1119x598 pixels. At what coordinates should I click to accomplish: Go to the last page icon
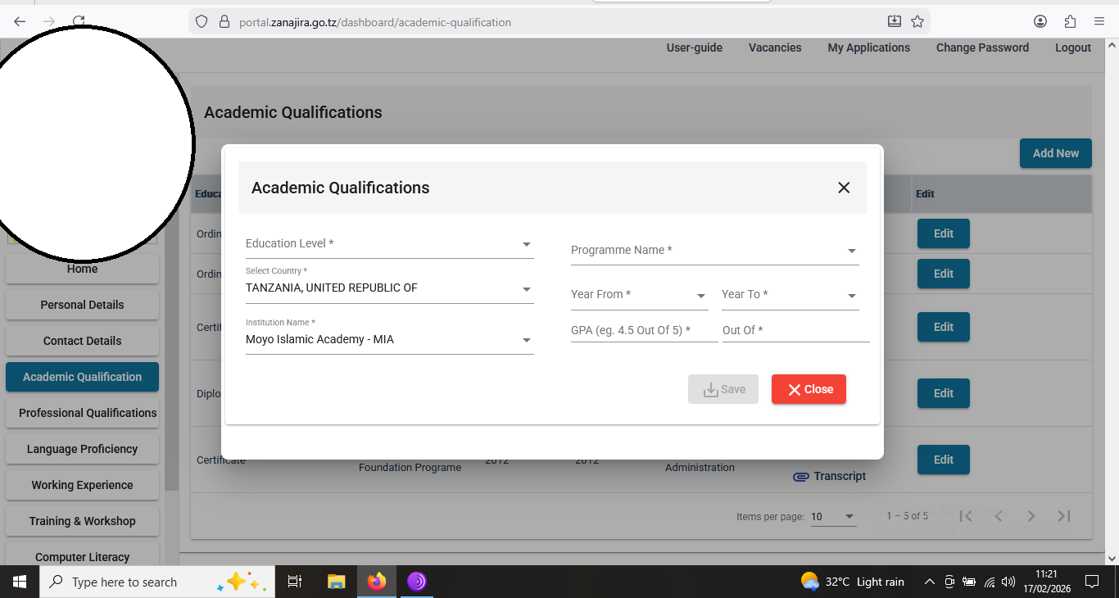click(1064, 516)
